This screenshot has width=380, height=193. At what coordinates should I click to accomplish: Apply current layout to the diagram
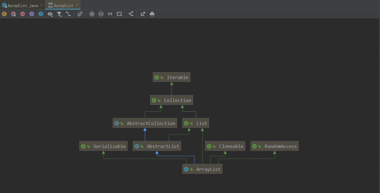[131, 14]
